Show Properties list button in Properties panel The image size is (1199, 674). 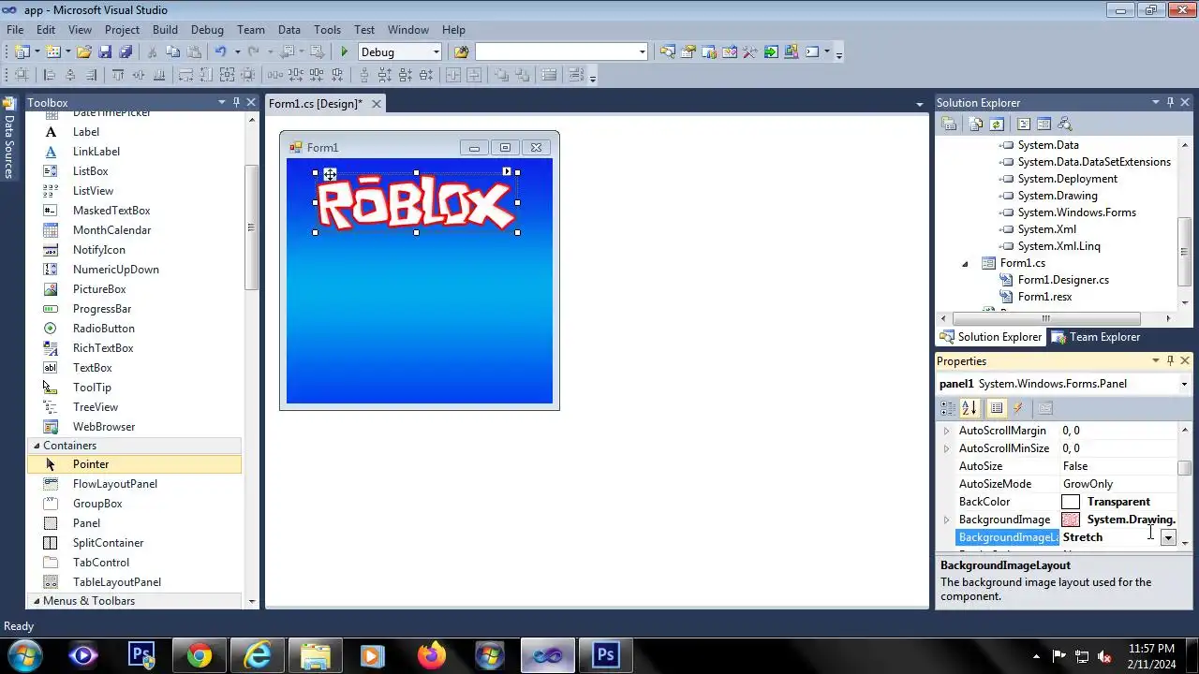click(x=997, y=408)
